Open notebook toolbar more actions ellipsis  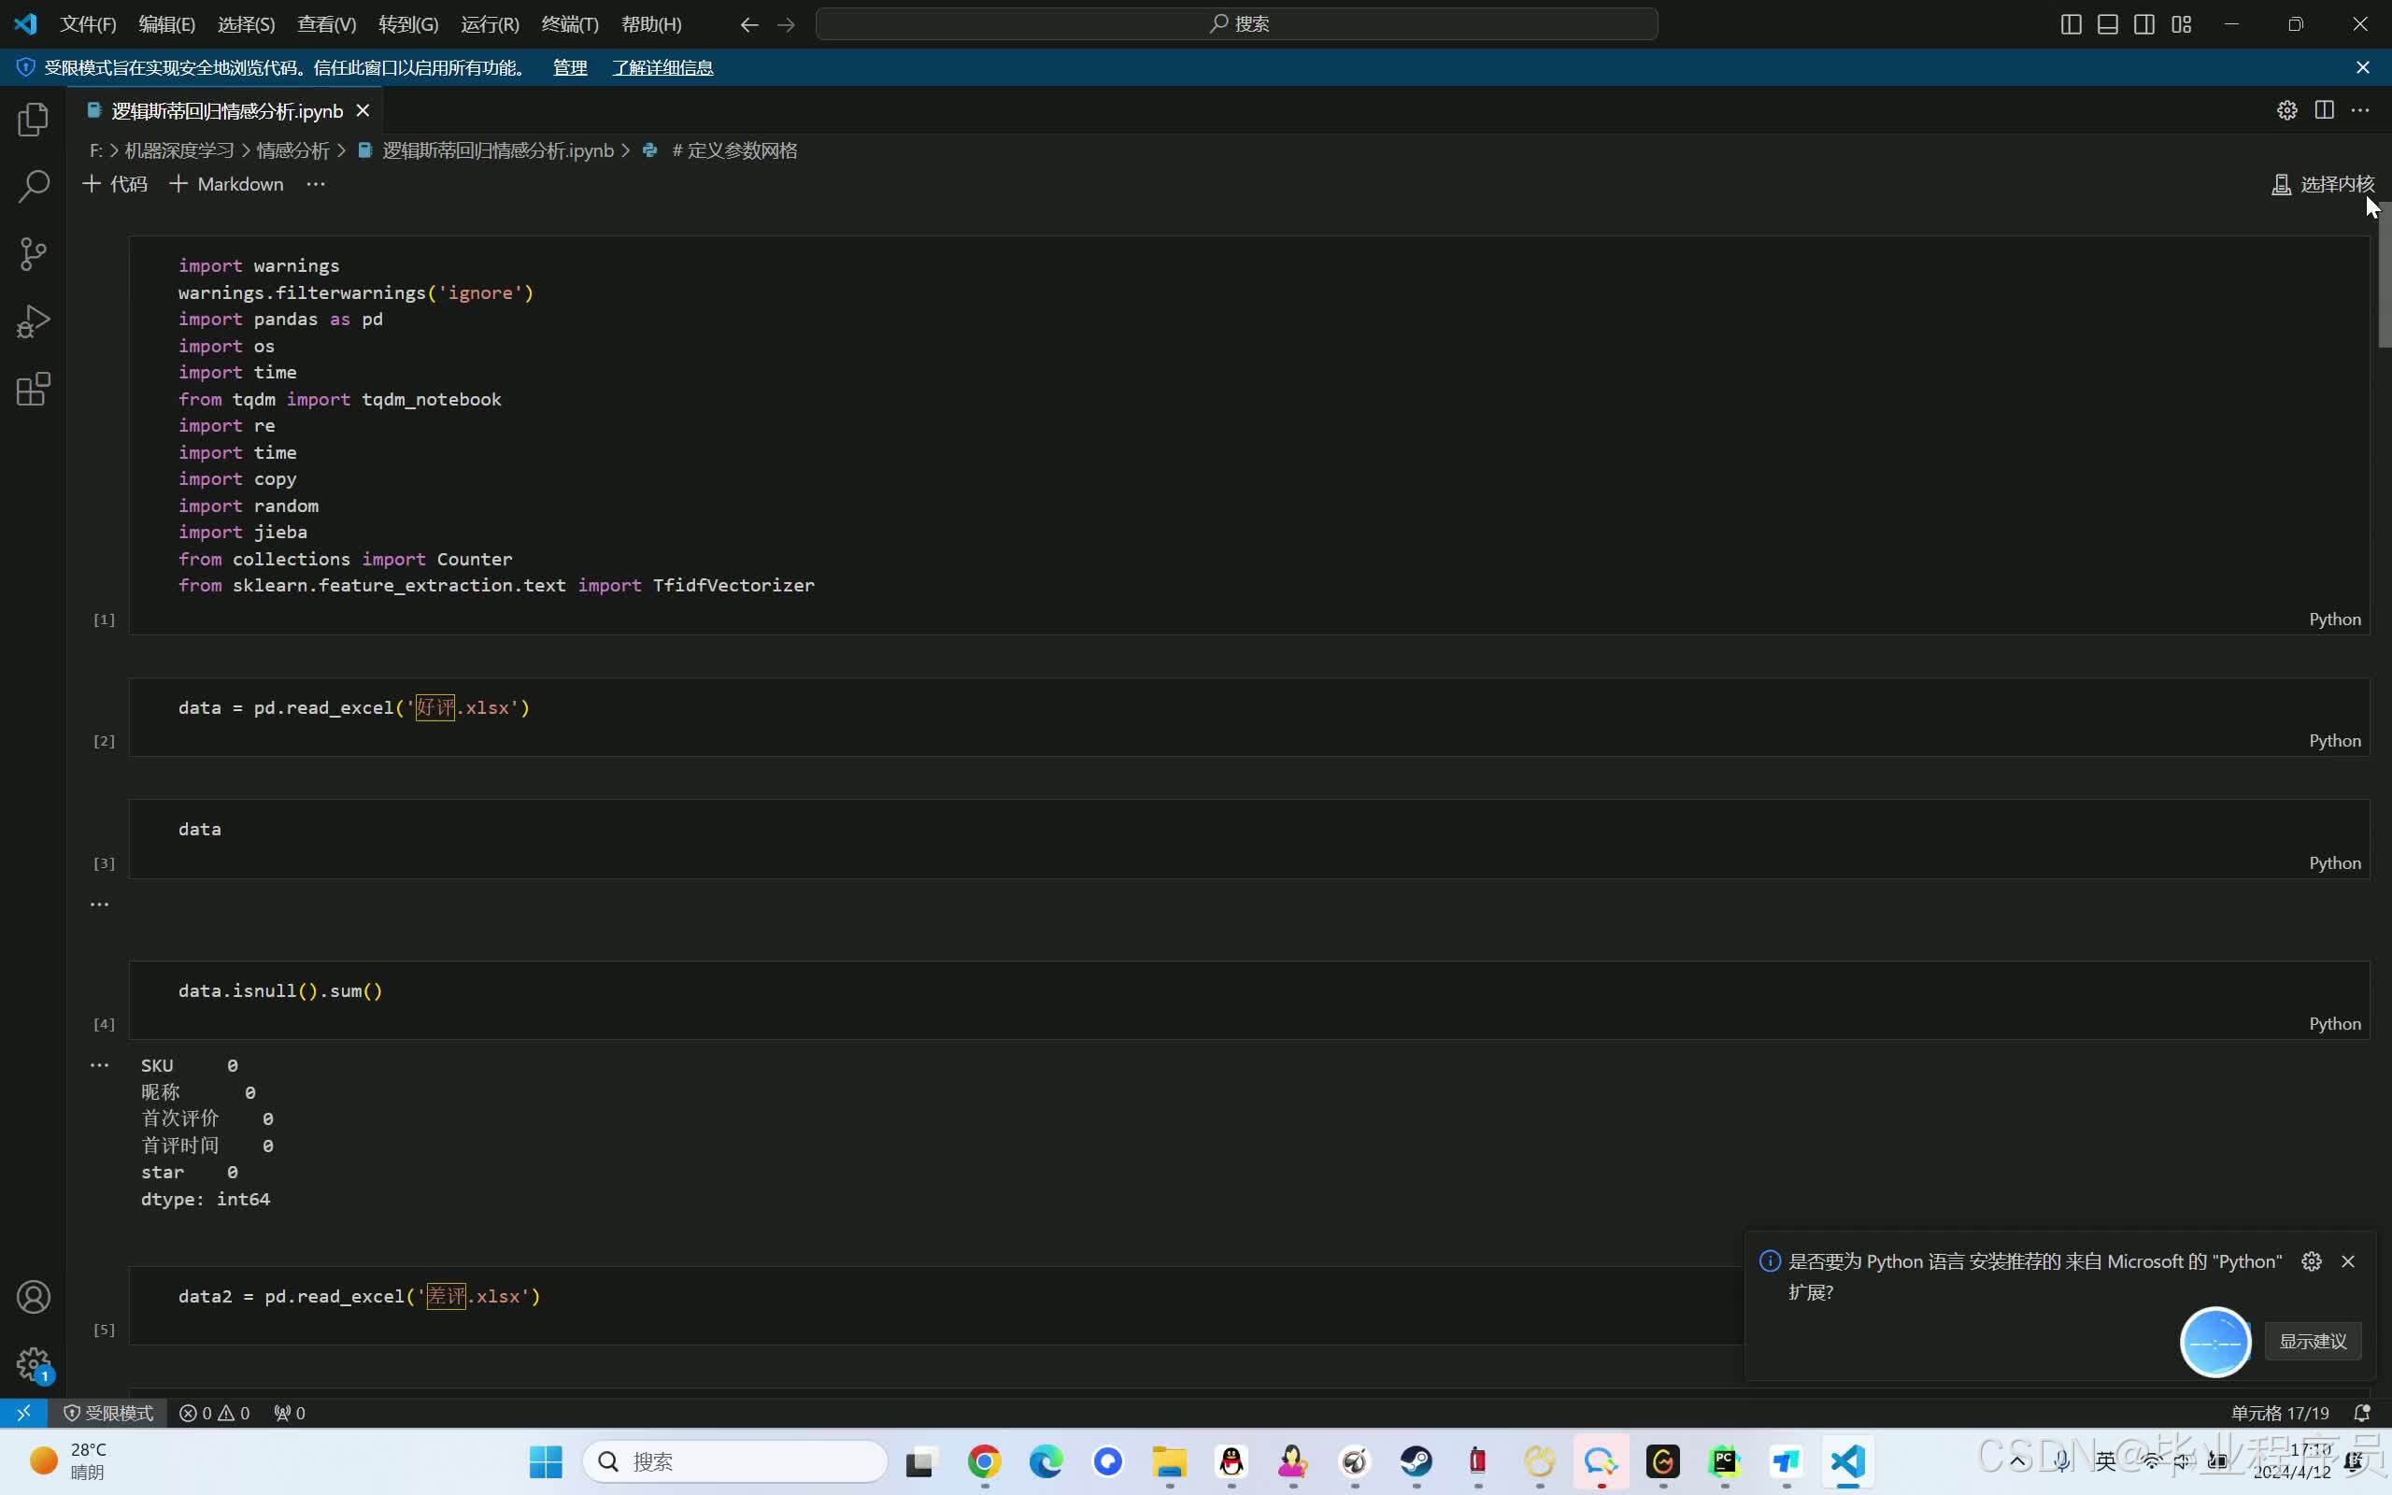(x=315, y=184)
